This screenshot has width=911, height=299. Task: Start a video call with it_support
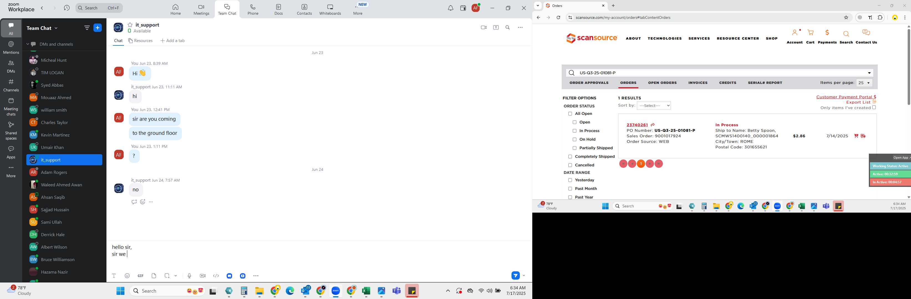click(x=484, y=27)
